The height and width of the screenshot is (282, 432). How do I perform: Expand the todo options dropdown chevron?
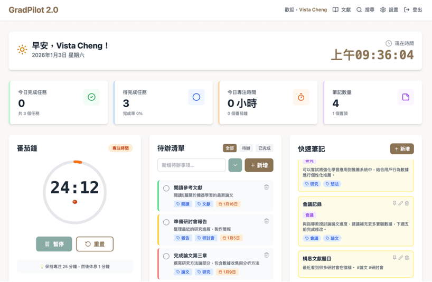[235, 165]
